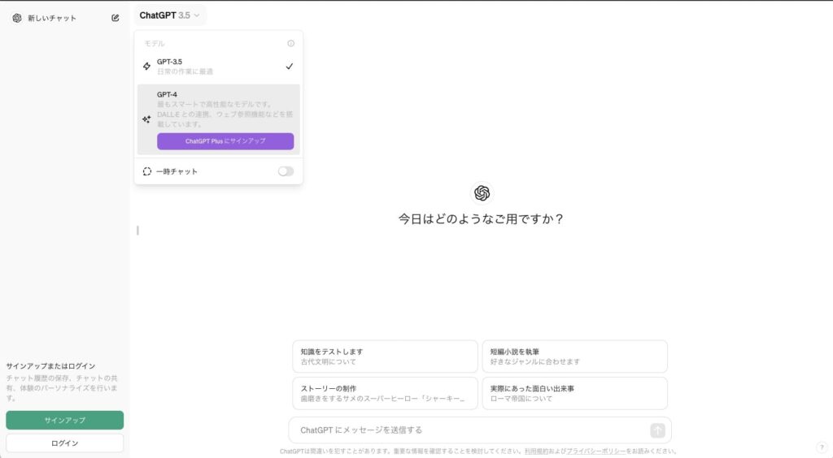Image resolution: width=833 pixels, height=458 pixels.
Task: Click the sparkle icon for GPT-4
Action: point(146,119)
